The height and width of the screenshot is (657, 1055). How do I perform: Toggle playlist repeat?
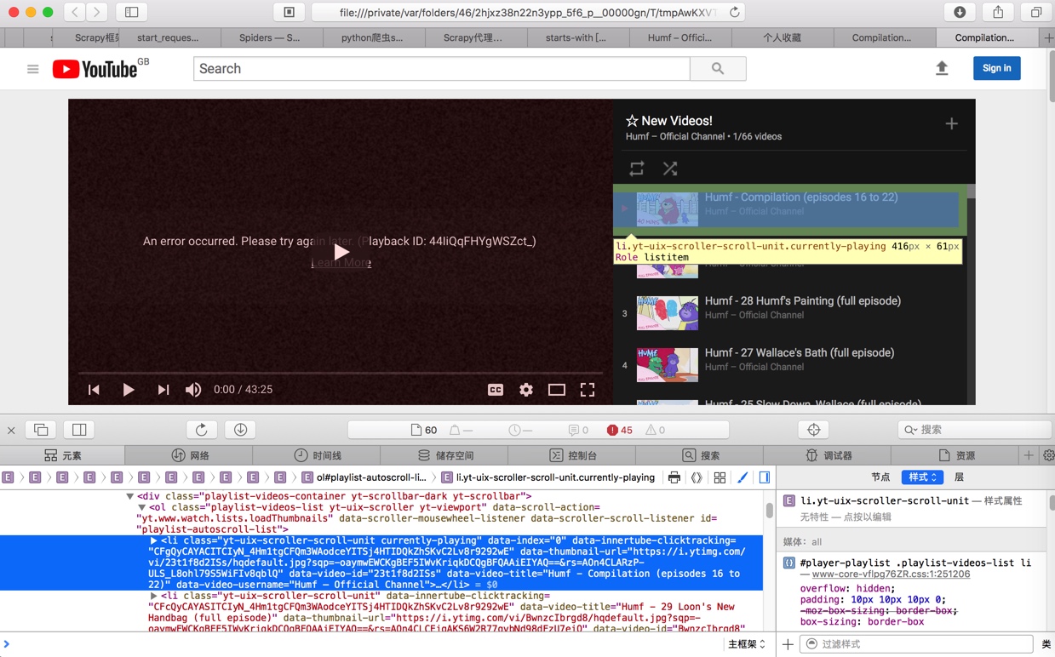637,169
